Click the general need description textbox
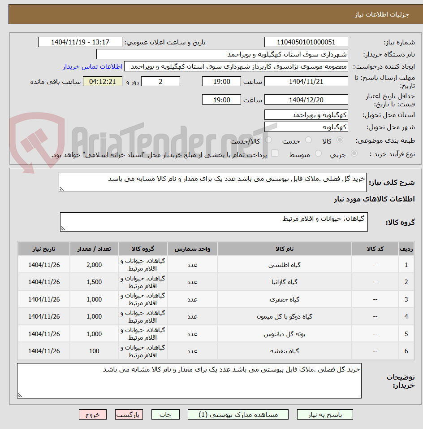 [x=212, y=182]
